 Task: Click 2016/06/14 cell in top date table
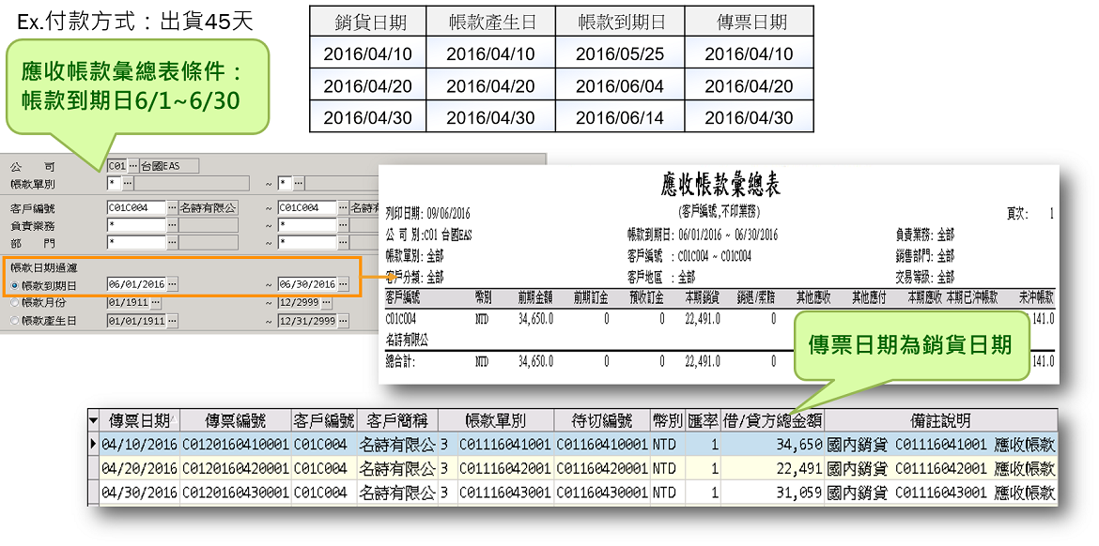[620, 117]
